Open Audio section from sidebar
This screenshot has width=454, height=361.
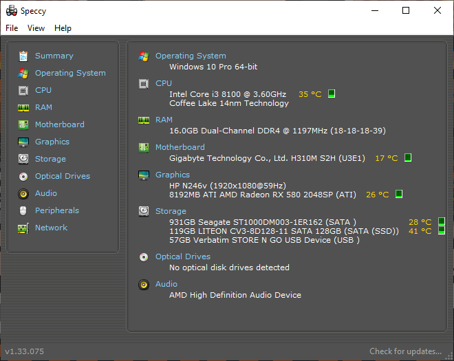click(x=46, y=193)
